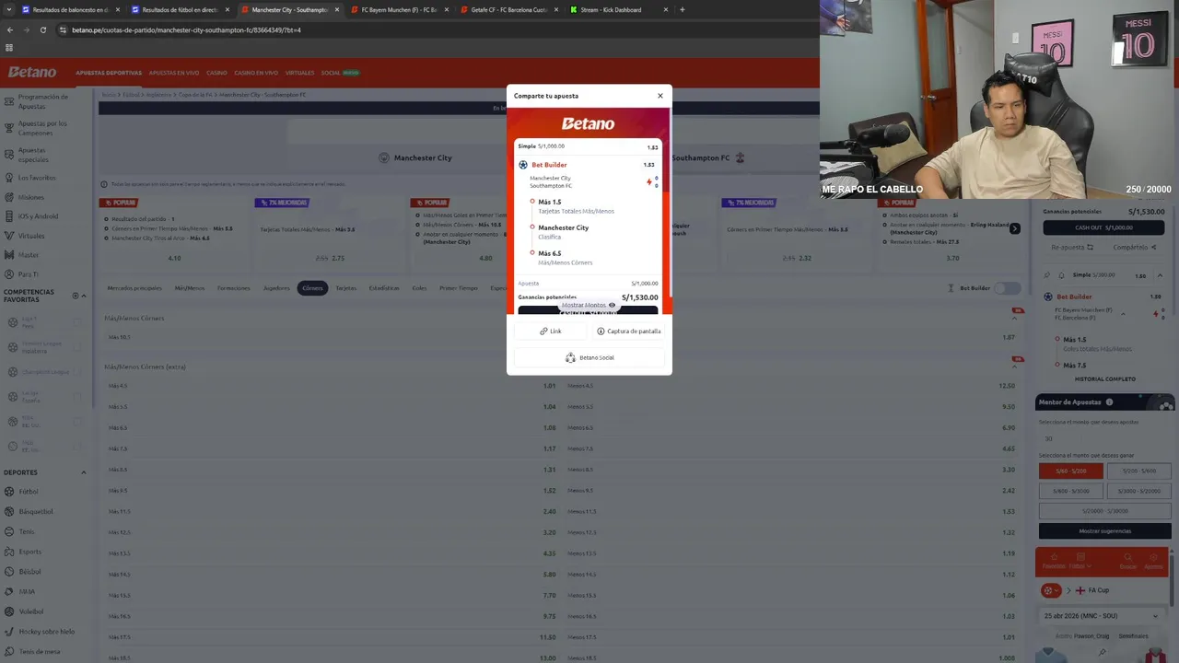Collapse Competencias Favoritas section

pos(84,296)
